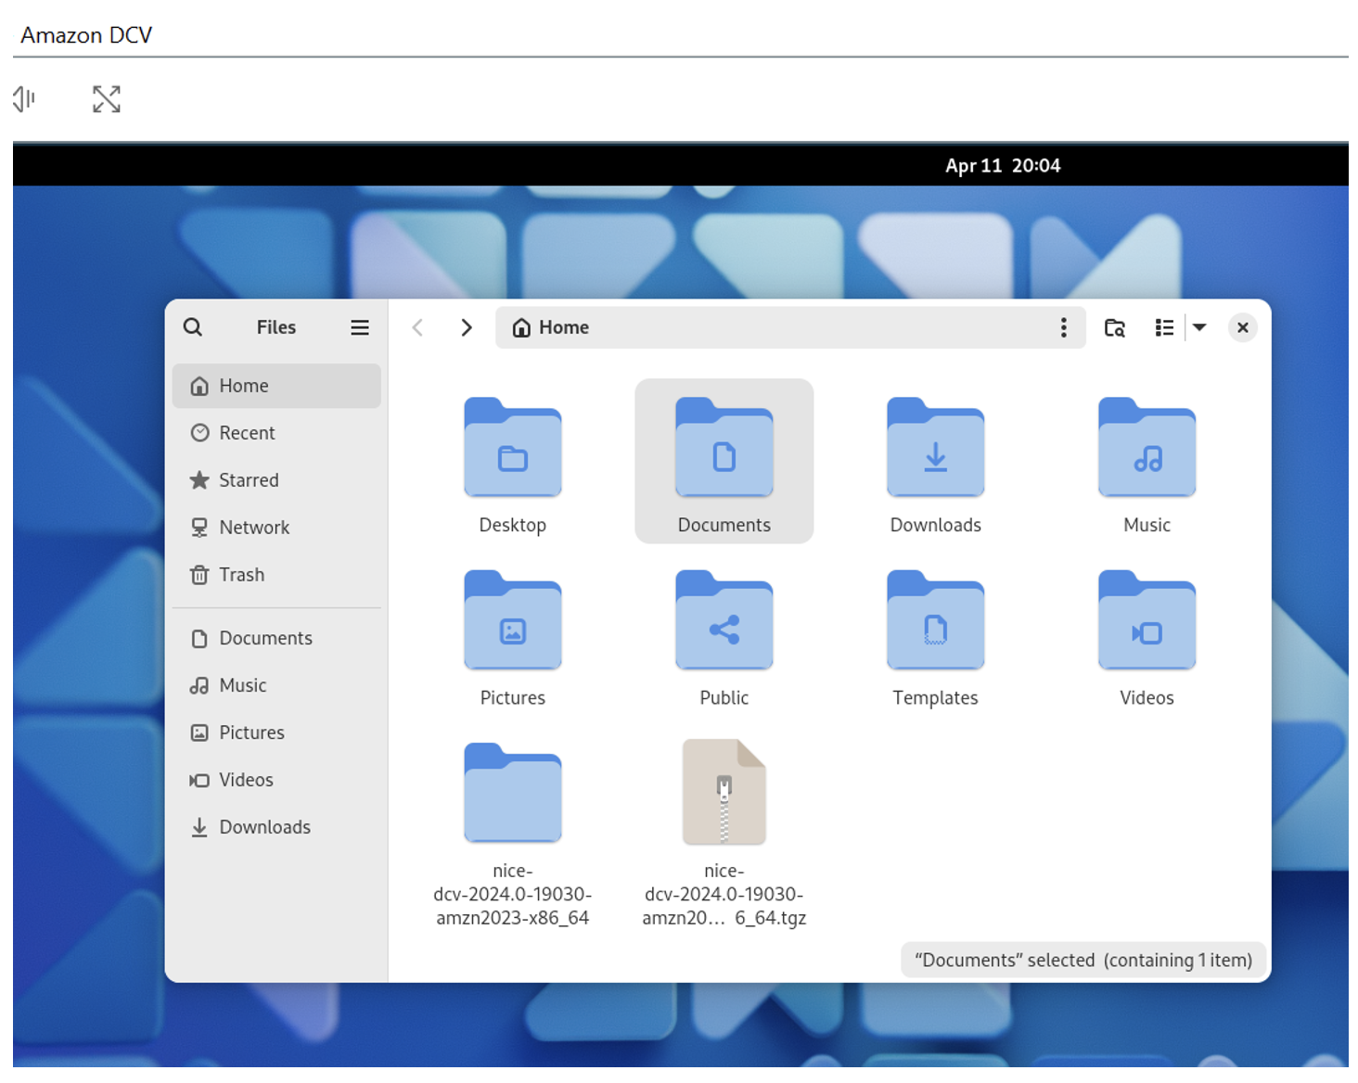Screen dimensions: 1358x1083
Task: Go back with the left arrow
Action: click(418, 327)
